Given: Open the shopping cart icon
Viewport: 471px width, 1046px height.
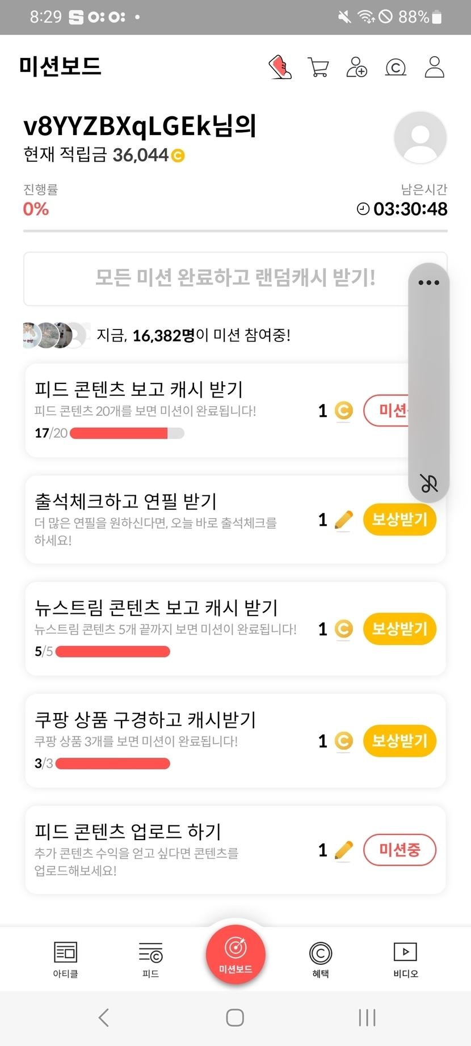Looking at the screenshot, I should click(x=318, y=67).
